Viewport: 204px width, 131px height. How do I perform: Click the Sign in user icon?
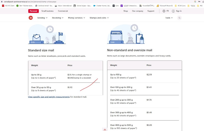(x=173, y=11)
